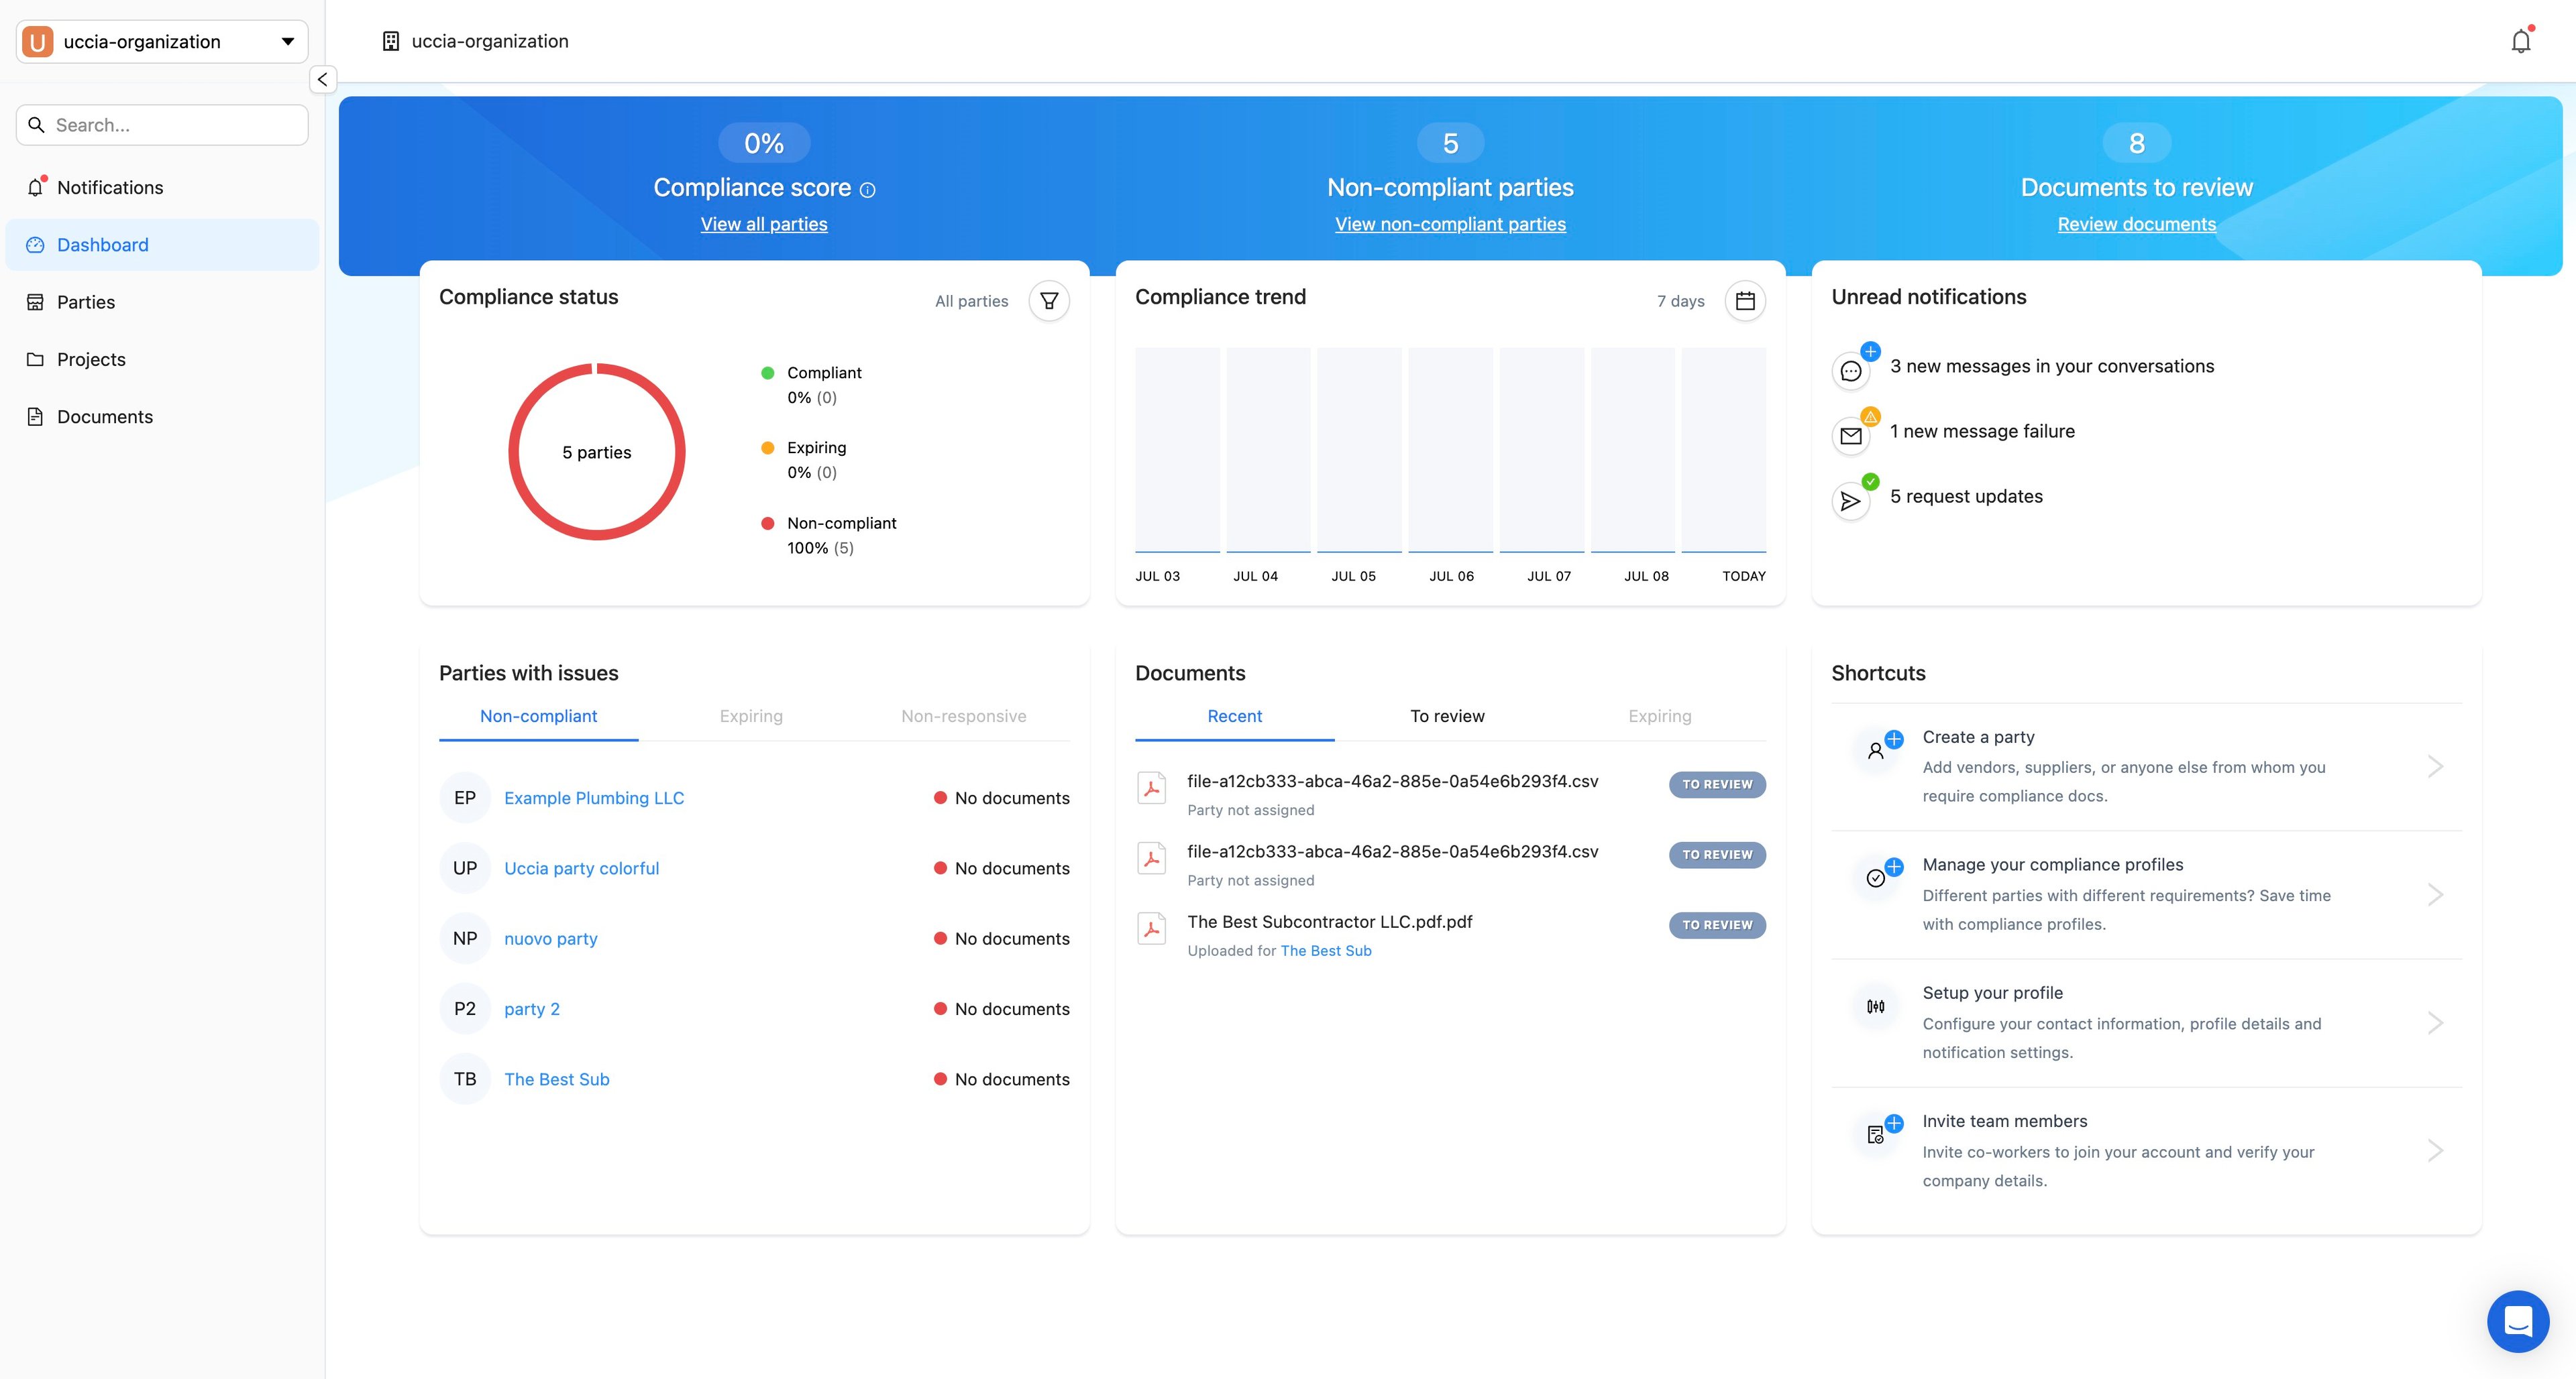This screenshot has height=1379, width=2576.
Task: Open the Invite team members shortcut arrow
Action: (x=2435, y=1150)
